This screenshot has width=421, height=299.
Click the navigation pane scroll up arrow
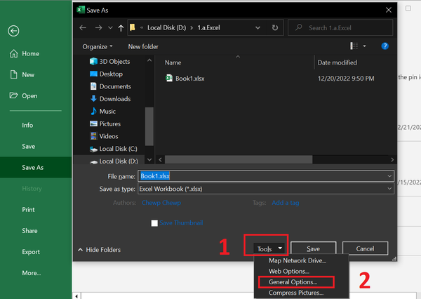pos(149,60)
